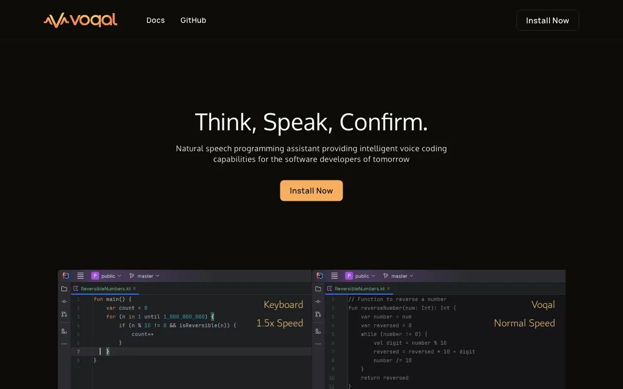623x389 pixels.
Task: Expand the master branch dropdown in Voqal IDE
Action: click(x=399, y=276)
